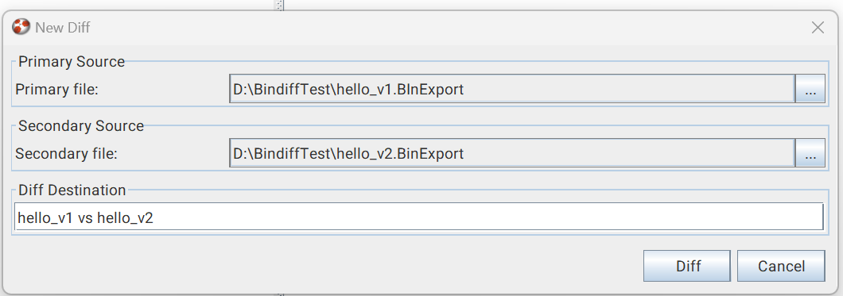Open file browser for Primary file
Image resolution: width=843 pixels, height=296 pixels.
coord(810,89)
